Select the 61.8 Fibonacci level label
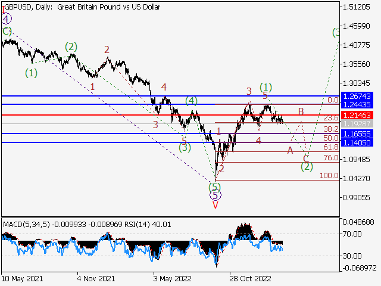This screenshot has width=381, height=286. click(x=331, y=147)
